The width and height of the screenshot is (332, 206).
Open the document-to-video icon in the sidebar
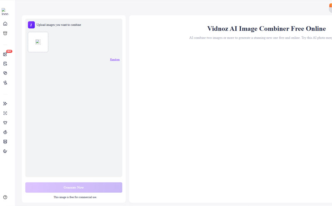5,64
